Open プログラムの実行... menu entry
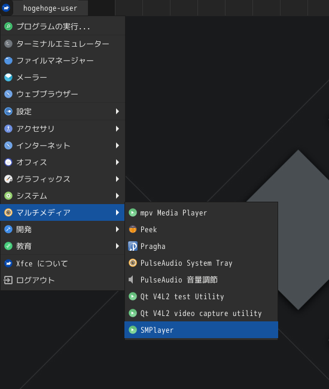The width and height of the screenshot is (329, 389). (62, 26)
